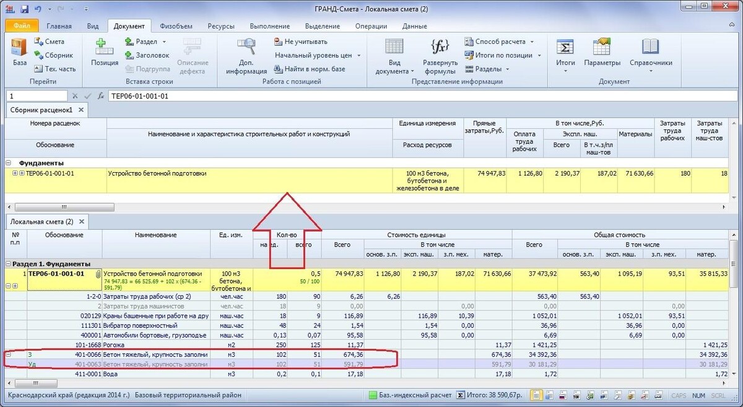Click the formula bar confirm checkmark icon
Screen dimensions: 743x407
tap(88, 96)
